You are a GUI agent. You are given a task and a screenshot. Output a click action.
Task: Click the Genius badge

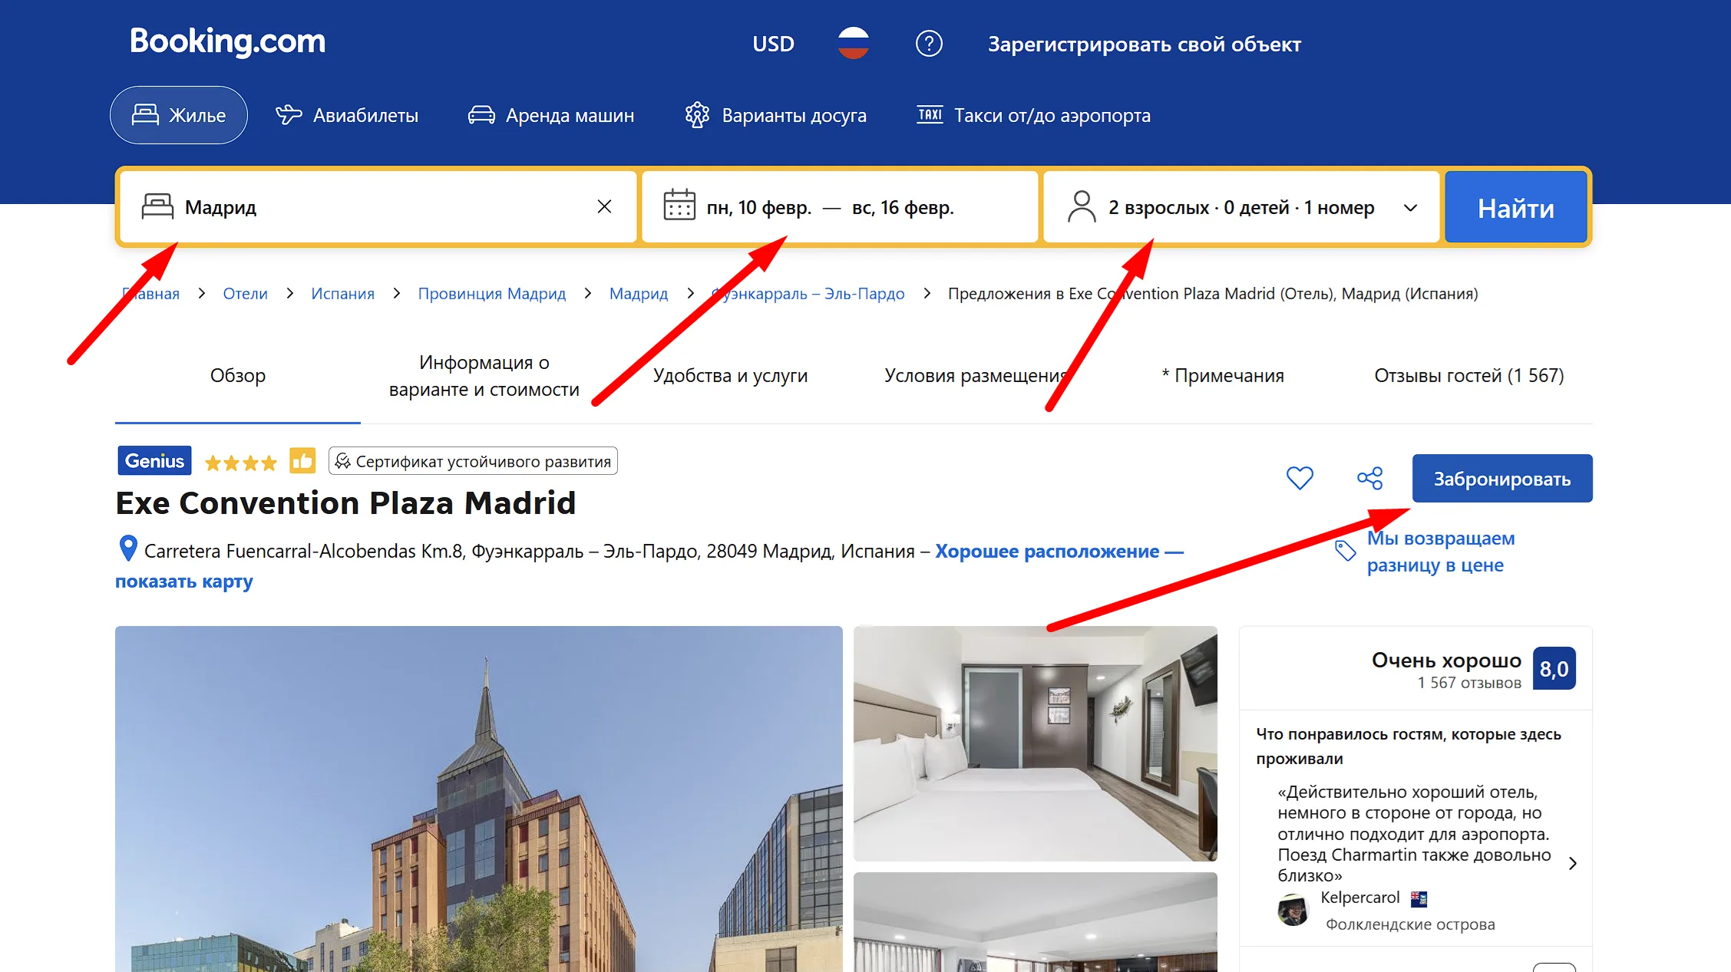(154, 460)
